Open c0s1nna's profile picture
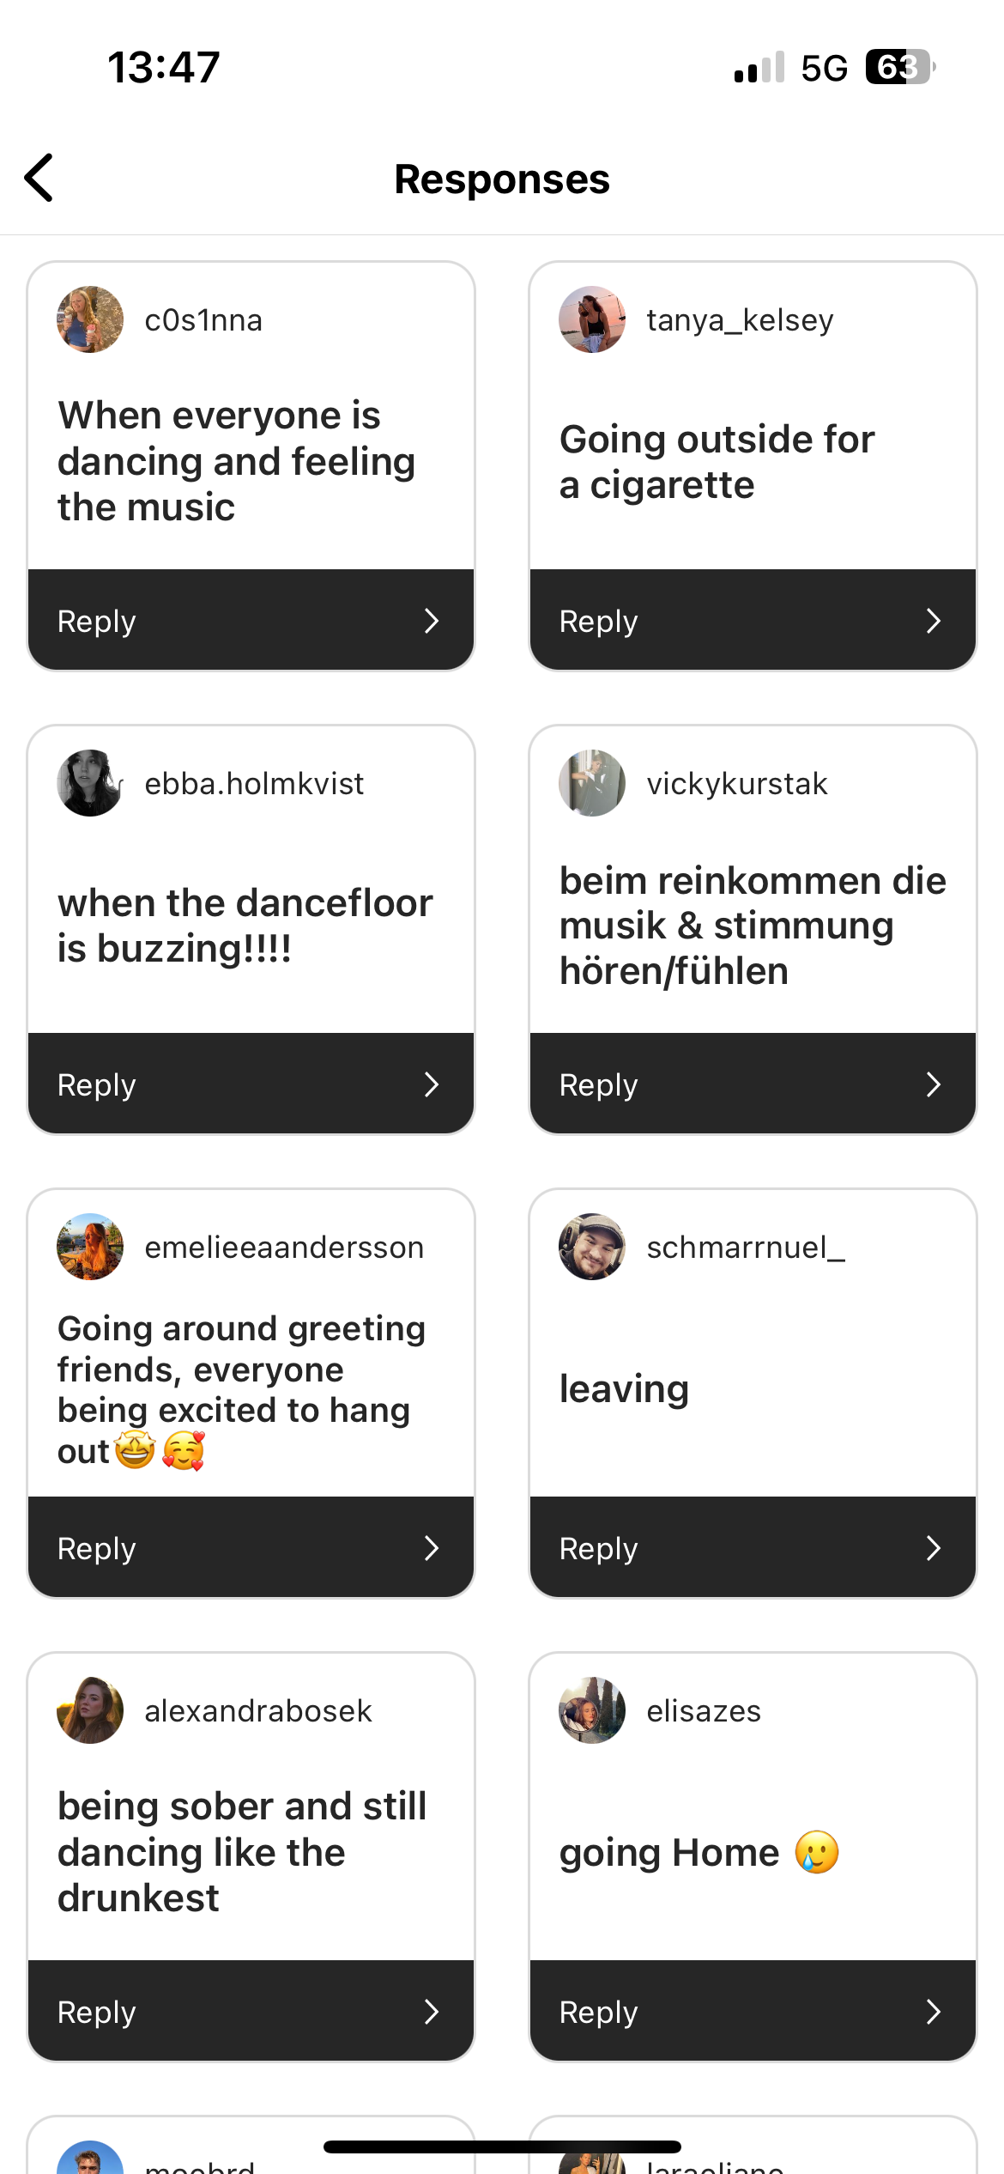This screenshot has height=2174, width=1004. (90, 319)
